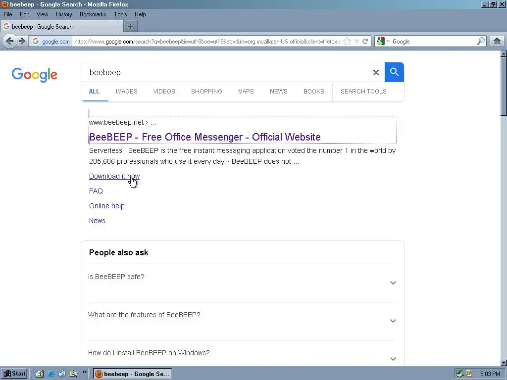Go back with the Firefox back arrow
Viewport: 507px width, 380px height.
tap(10, 42)
